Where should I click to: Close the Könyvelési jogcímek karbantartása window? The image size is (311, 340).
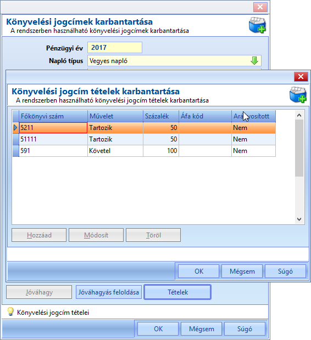260,7
